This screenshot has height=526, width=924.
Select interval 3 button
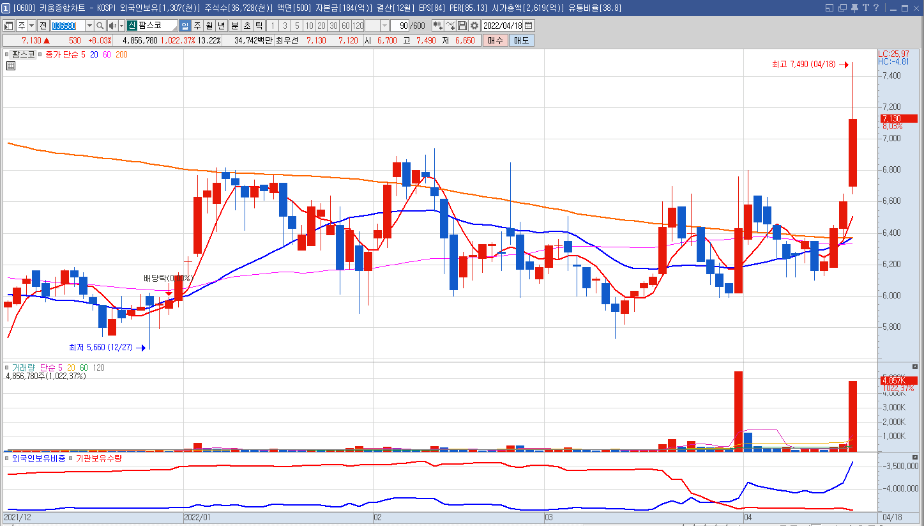[x=285, y=26]
